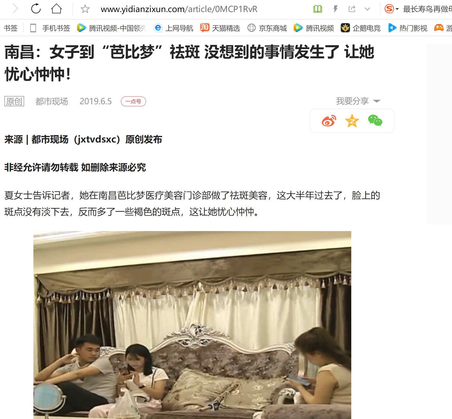Share article to Weibo
The width and height of the screenshot is (452, 419).
coord(329,121)
